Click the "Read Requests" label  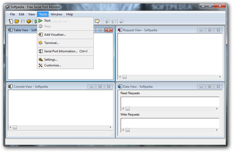130,93
